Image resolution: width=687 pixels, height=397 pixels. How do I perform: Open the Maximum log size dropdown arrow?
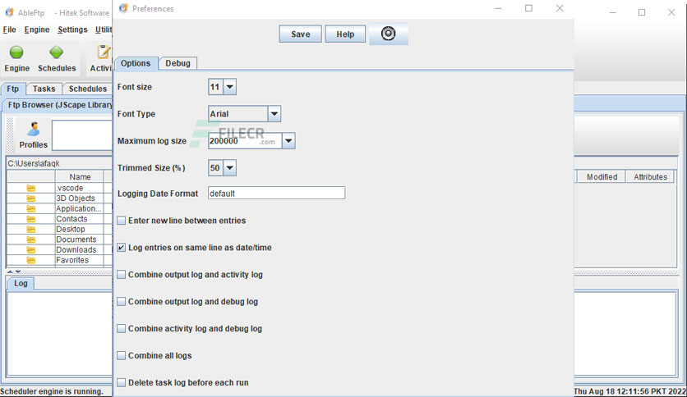[288, 141]
